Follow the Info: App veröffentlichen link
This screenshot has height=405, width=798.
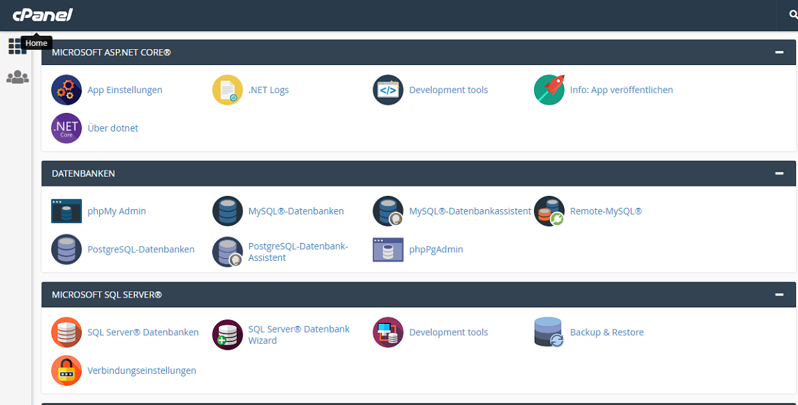click(622, 90)
